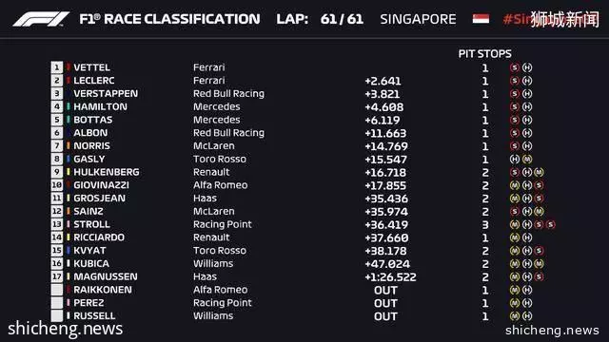Viewport: 609px width, 342px height.
Task: Click Gasly's medium tyre icon
Action: point(527,159)
